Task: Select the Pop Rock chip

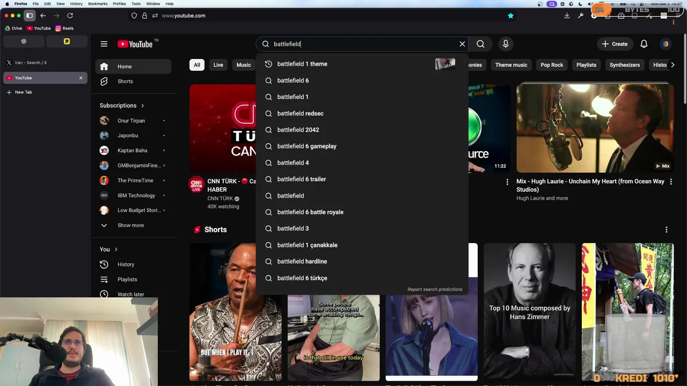Action: 552,65
